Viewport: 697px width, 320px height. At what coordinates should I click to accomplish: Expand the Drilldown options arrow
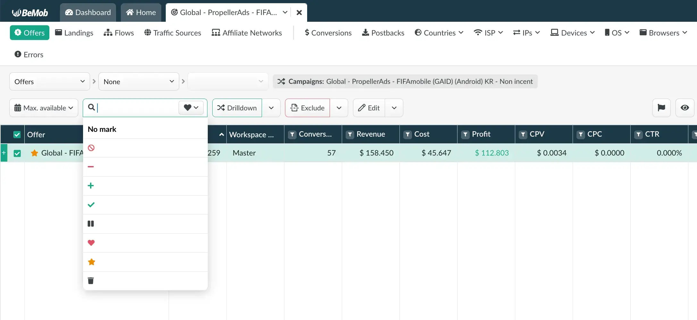[x=271, y=108]
